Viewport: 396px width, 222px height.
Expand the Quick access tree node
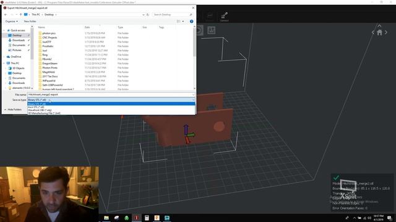point(4,30)
